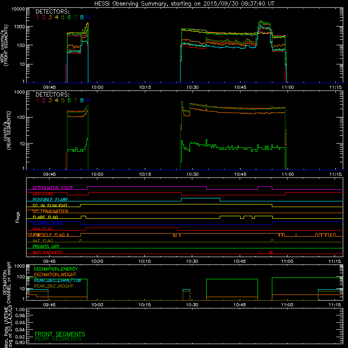The width and height of the screenshot is (348, 348).
Task: Select detector 3 in front segments legend
Action: point(50,17)
